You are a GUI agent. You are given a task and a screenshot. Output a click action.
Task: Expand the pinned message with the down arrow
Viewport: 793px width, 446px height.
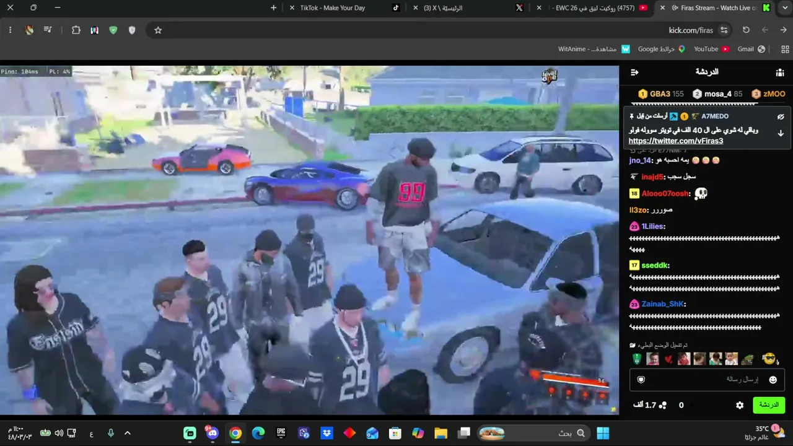click(781, 133)
